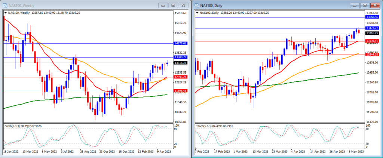383x158 pixels.
Task: Click the 7 Feb 2023 date on Daily axis
Action: click(202, 151)
